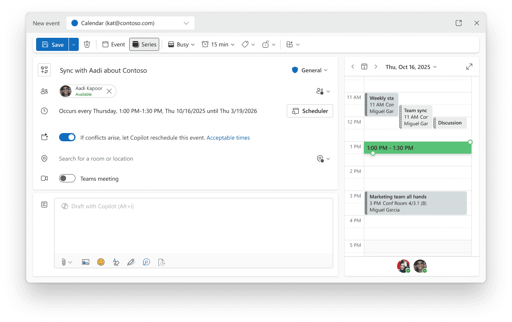Switch to the Event tab
Image resolution: width=512 pixels, height=322 pixels.
(x=113, y=44)
